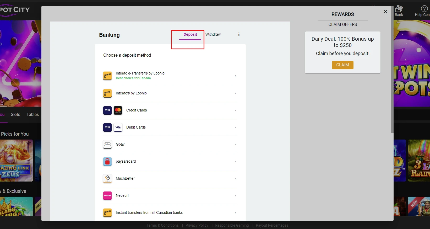This screenshot has height=229, width=430.
Task: Open the Payout Percentages link
Action: click(272, 225)
